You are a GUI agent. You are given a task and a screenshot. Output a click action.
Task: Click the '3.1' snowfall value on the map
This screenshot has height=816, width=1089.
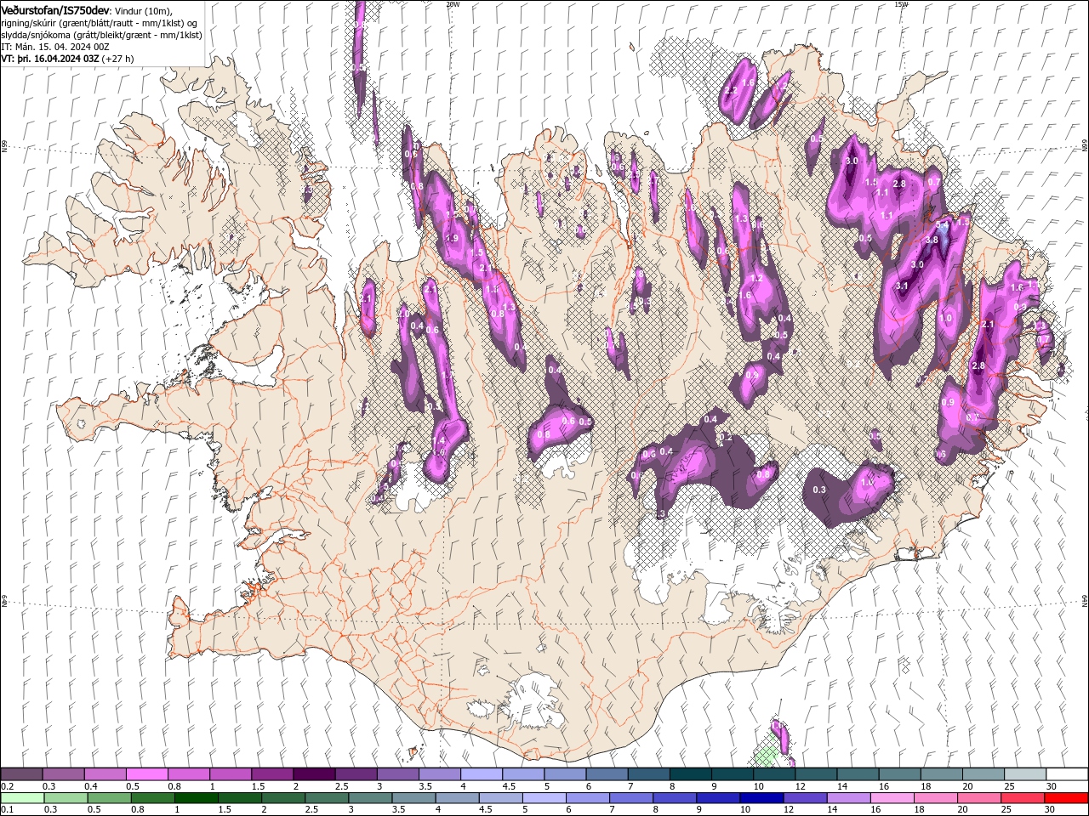pos(902,286)
